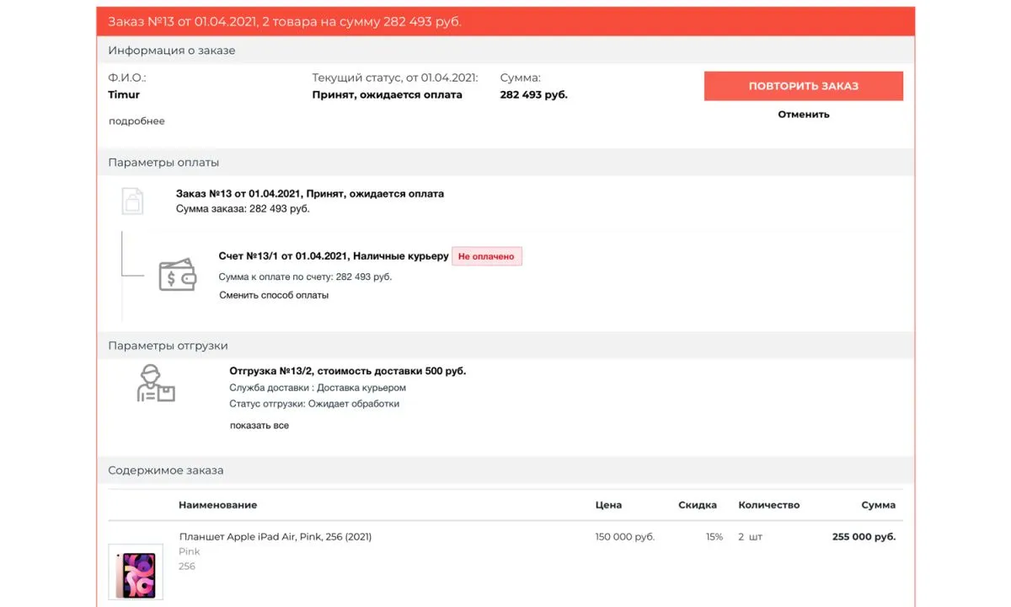Open the iPad Air product thumbnail
Screen dimensions: 1011x607
pos(136,572)
